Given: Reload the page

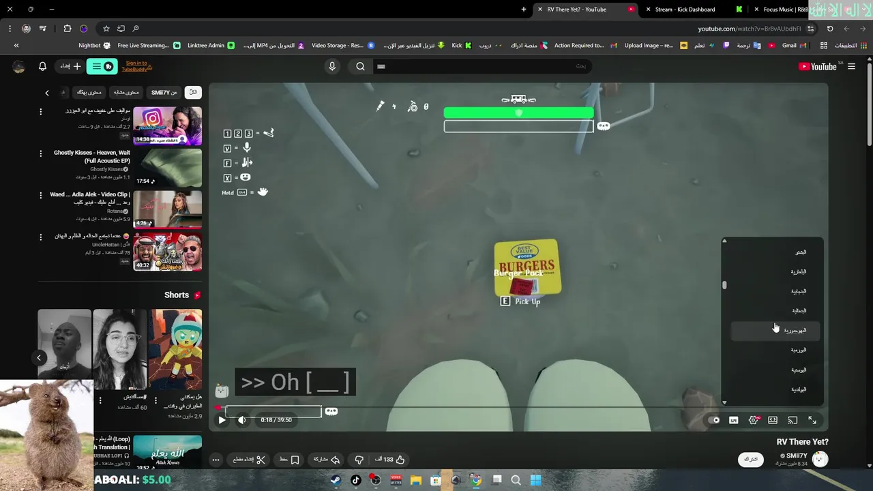Looking at the screenshot, I should (830, 29).
